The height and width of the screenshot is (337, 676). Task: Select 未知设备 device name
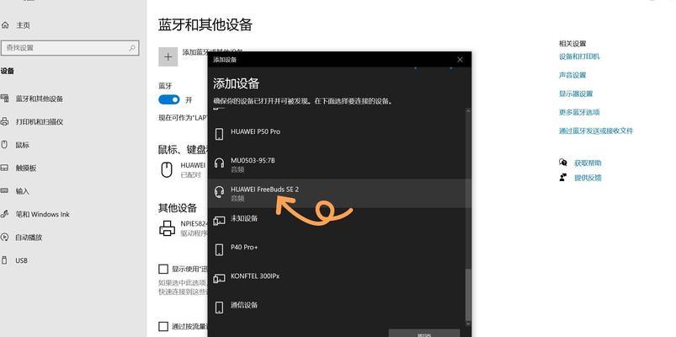244,218
